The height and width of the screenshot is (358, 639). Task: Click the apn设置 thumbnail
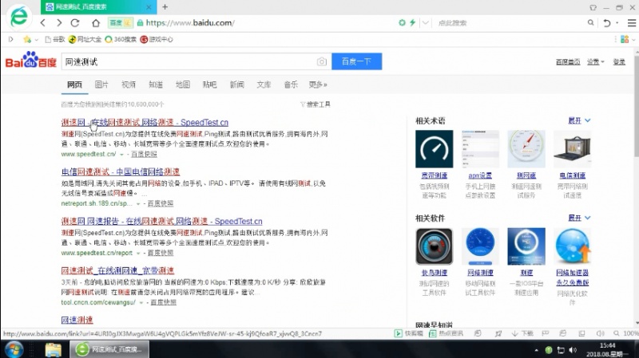(480, 149)
